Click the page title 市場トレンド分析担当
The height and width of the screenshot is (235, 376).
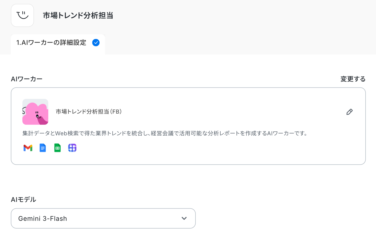coord(78,16)
